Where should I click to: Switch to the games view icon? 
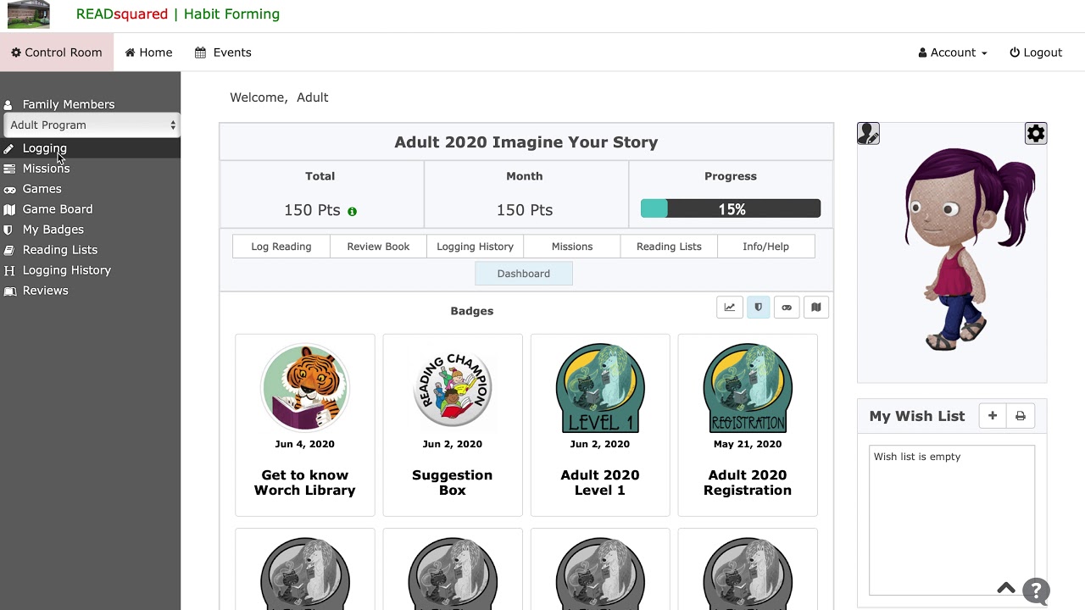pyautogui.click(x=787, y=308)
